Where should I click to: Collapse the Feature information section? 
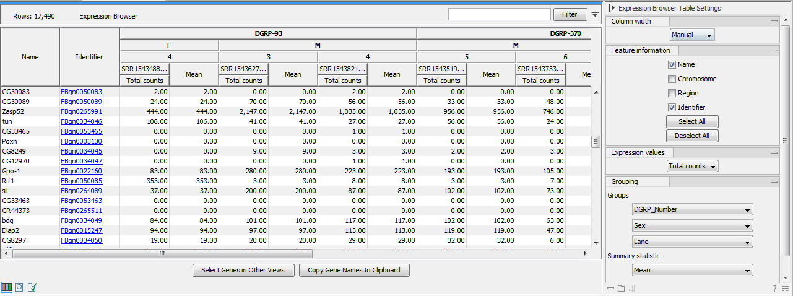tap(774, 50)
